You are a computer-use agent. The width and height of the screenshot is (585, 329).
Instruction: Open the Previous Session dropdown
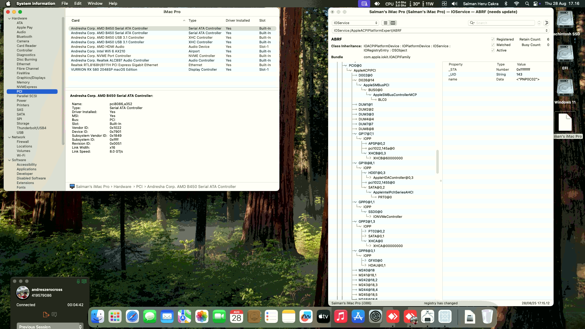coord(50,326)
